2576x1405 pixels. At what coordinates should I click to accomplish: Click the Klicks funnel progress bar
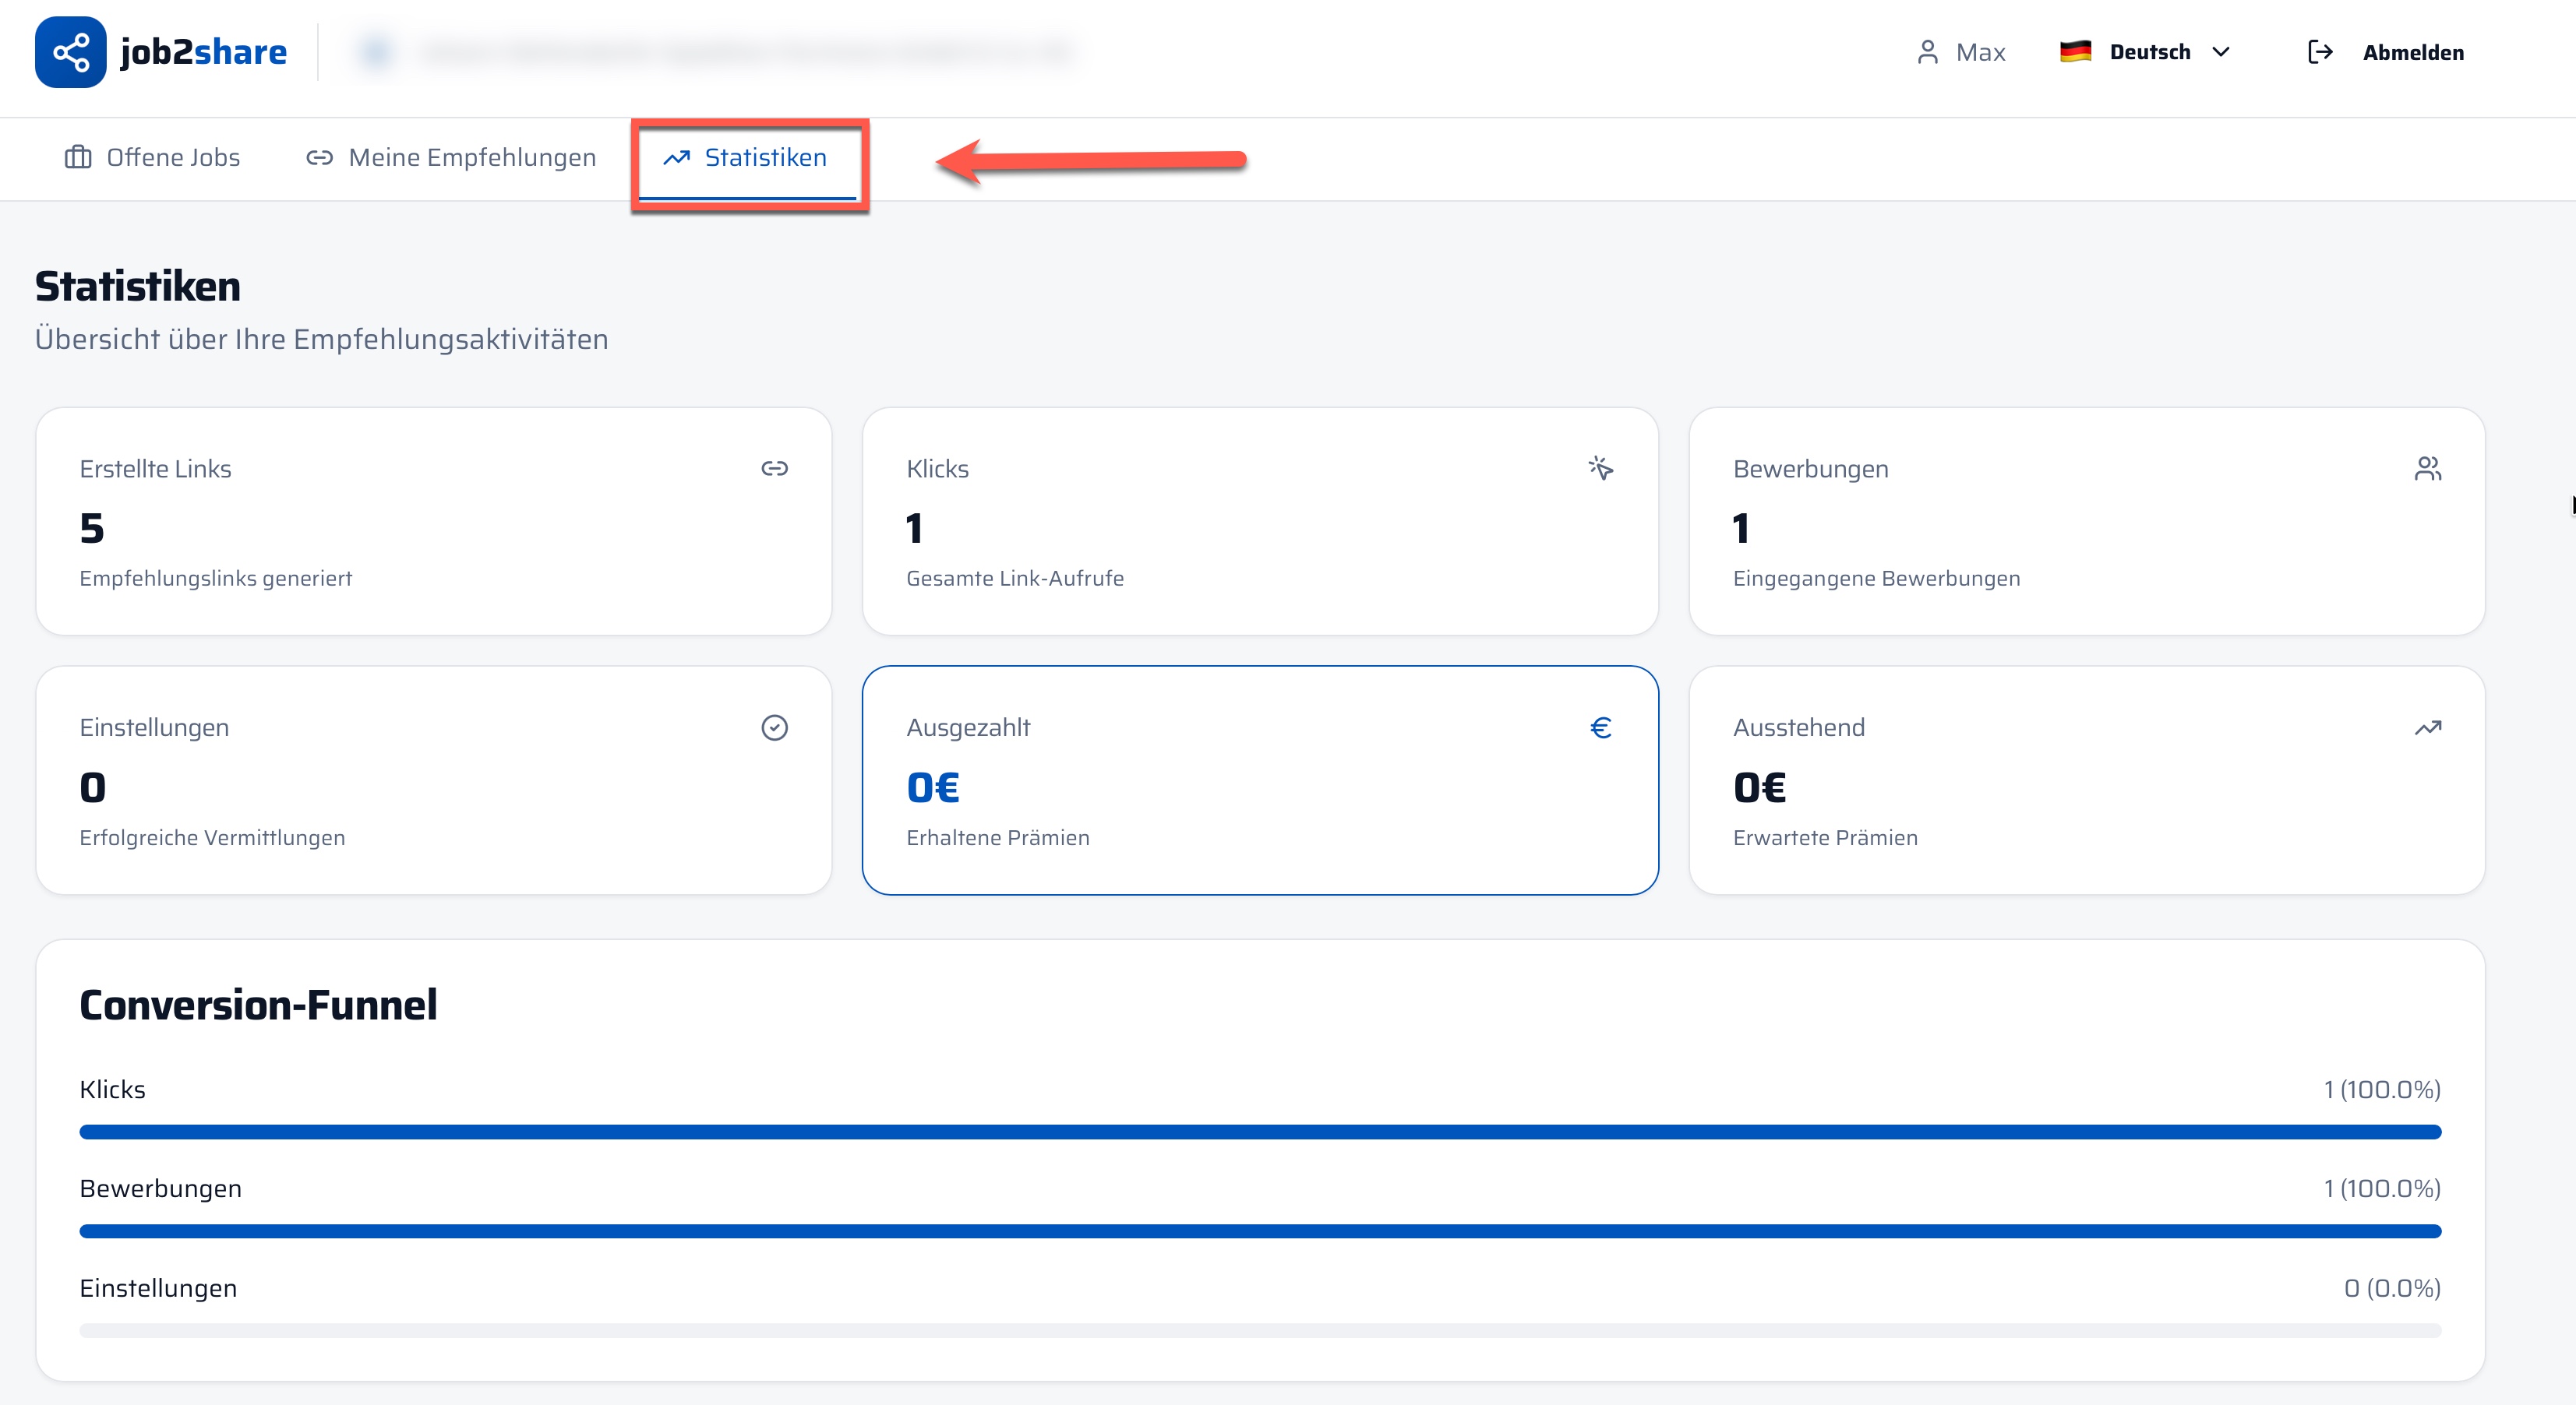tap(1260, 1132)
